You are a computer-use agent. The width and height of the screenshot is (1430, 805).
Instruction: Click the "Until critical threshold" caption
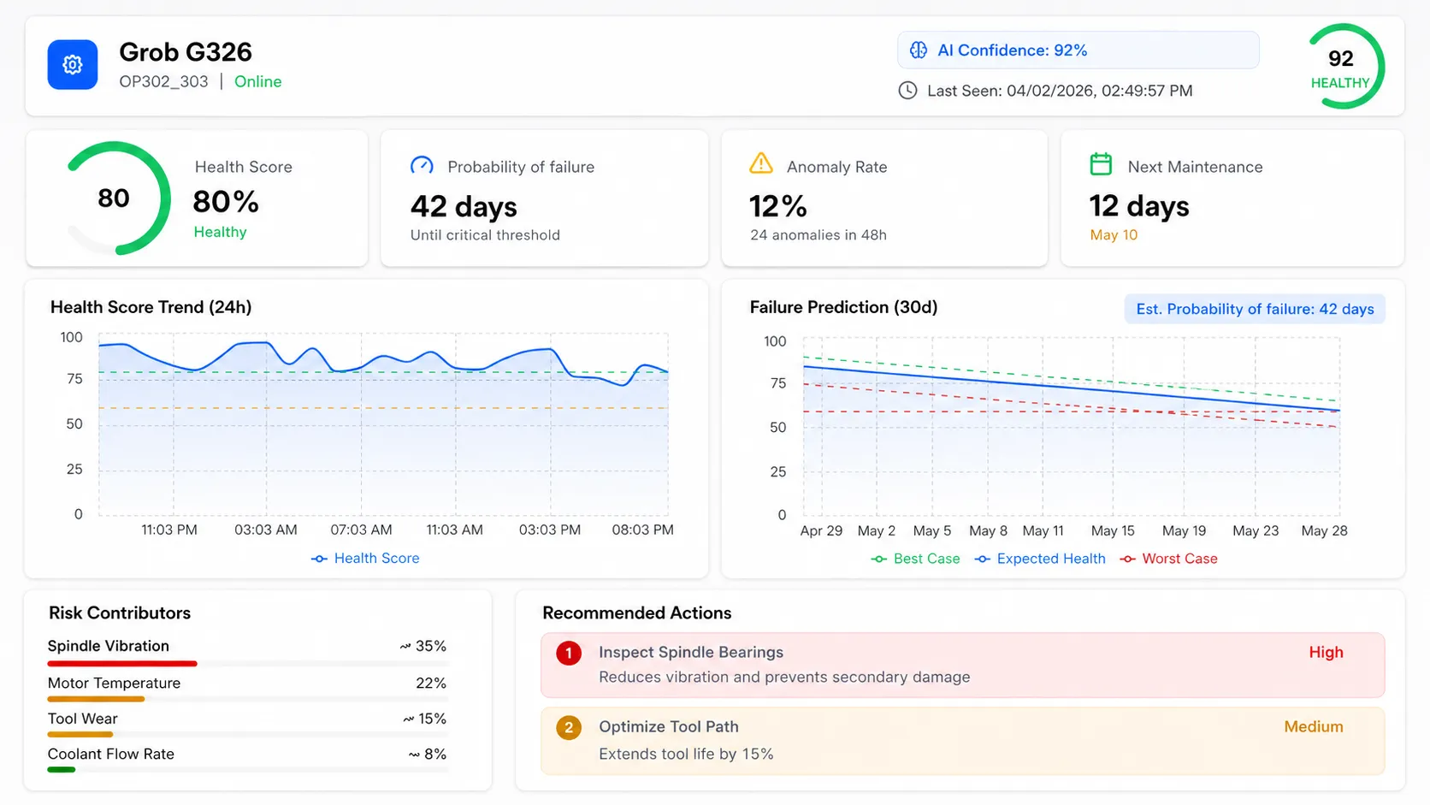pyautogui.click(x=485, y=235)
